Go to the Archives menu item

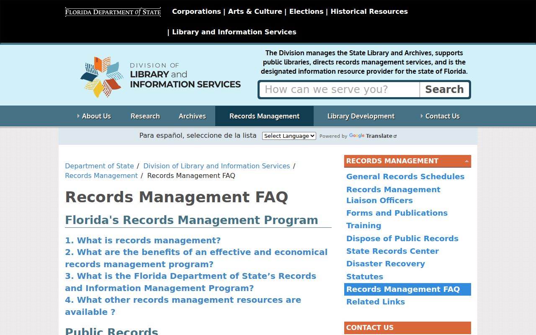tap(192, 116)
